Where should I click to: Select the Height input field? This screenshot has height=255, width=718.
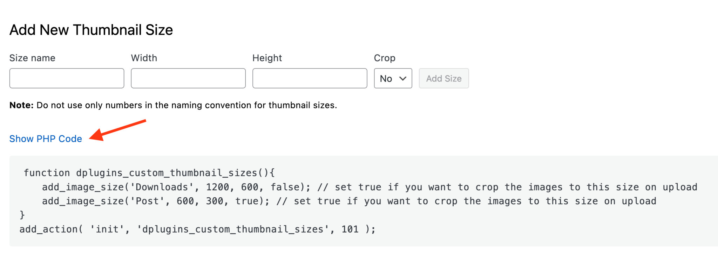310,78
